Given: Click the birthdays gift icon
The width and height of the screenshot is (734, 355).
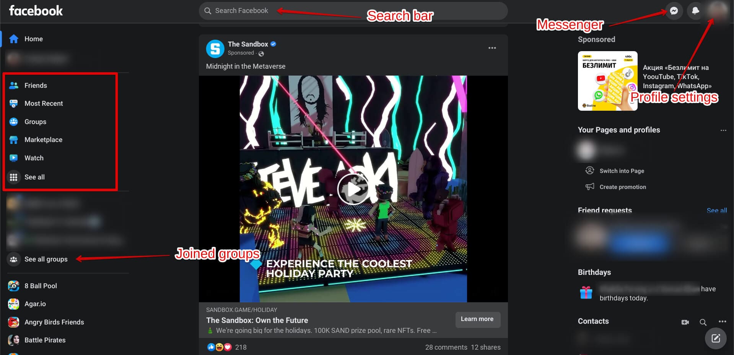Looking at the screenshot, I should coord(586,293).
